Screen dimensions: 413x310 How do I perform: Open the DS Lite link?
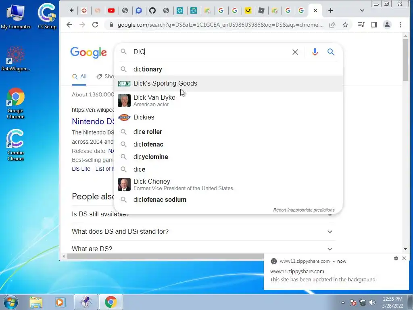click(x=81, y=169)
